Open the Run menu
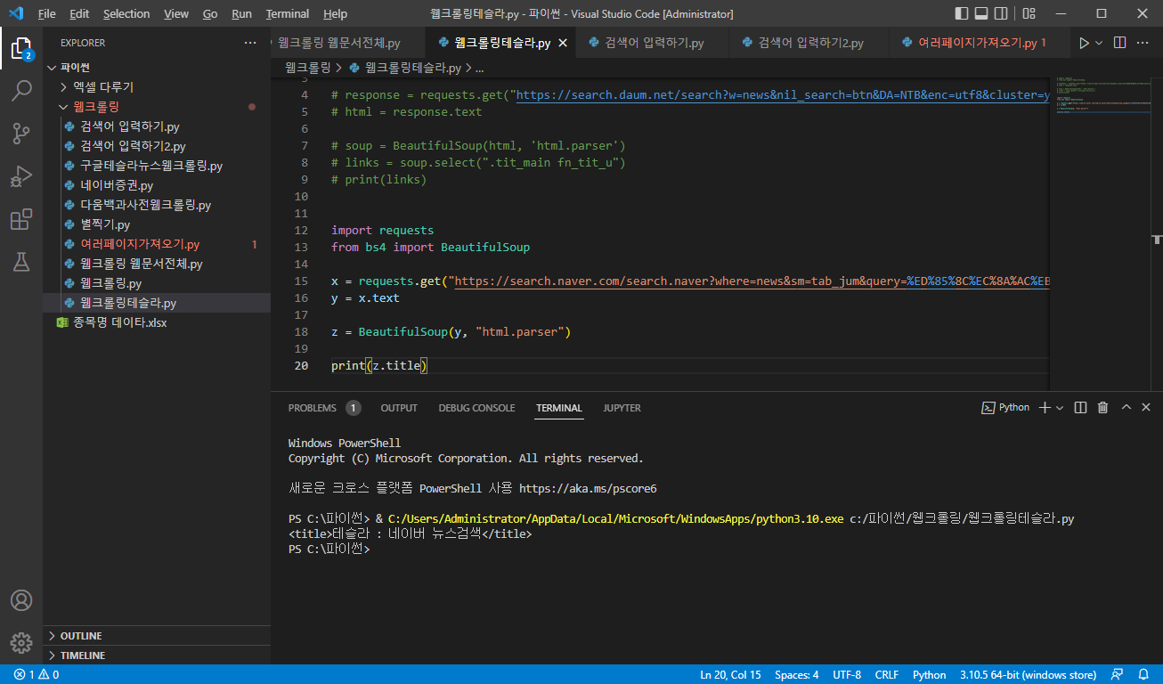The width and height of the screenshot is (1163, 684). [241, 13]
